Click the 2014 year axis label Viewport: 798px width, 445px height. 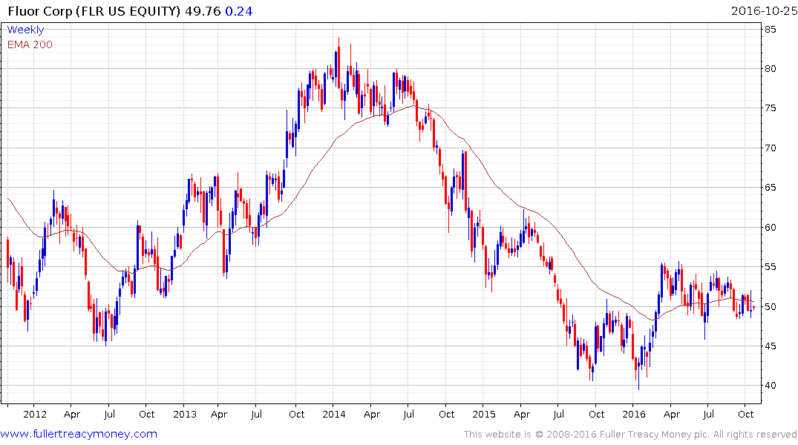point(334,415)
